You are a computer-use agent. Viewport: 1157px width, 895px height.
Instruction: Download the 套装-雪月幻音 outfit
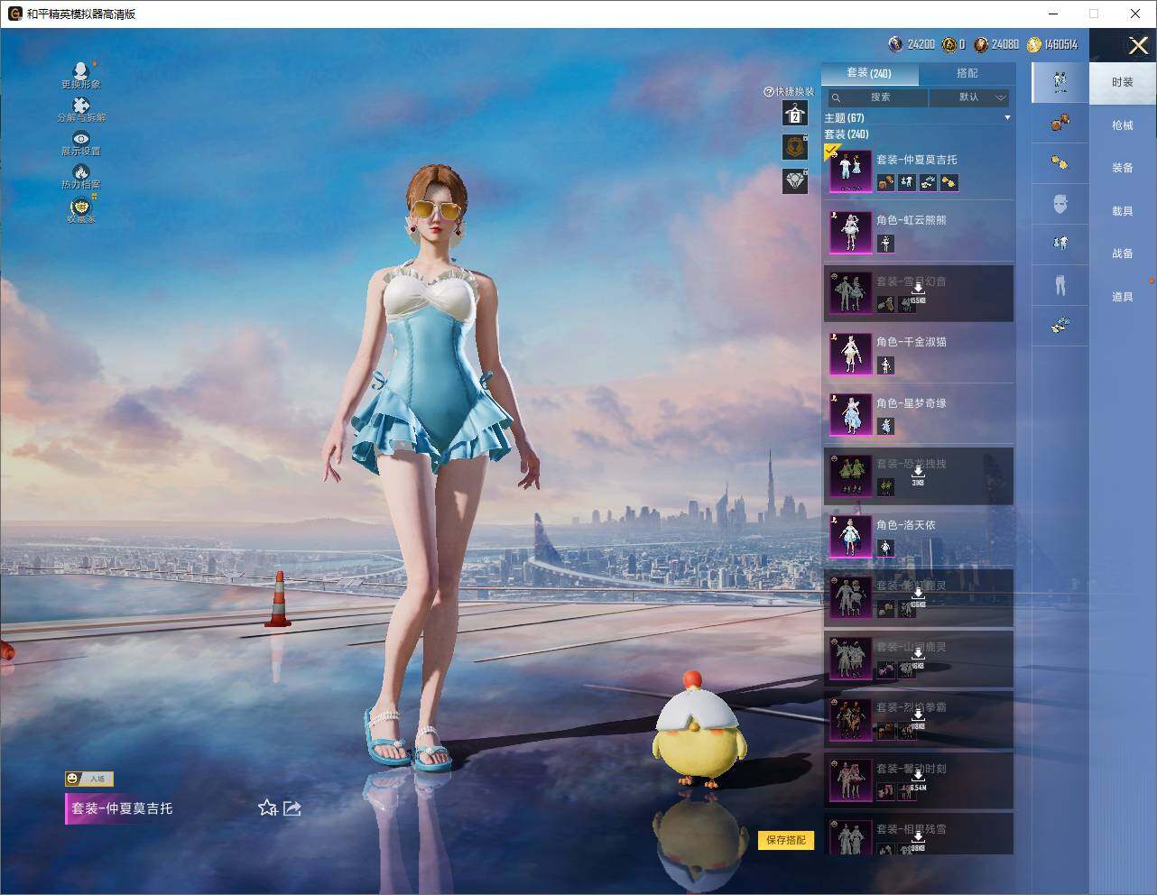[917, 291]
